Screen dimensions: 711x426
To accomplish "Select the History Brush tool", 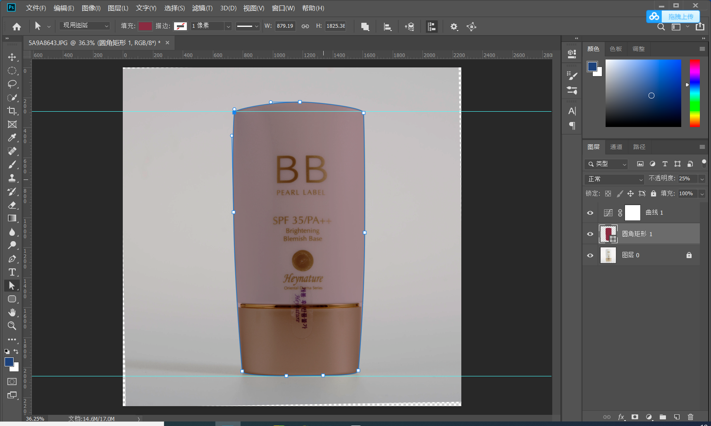I will pyautogui.click(x=12, y=191).
